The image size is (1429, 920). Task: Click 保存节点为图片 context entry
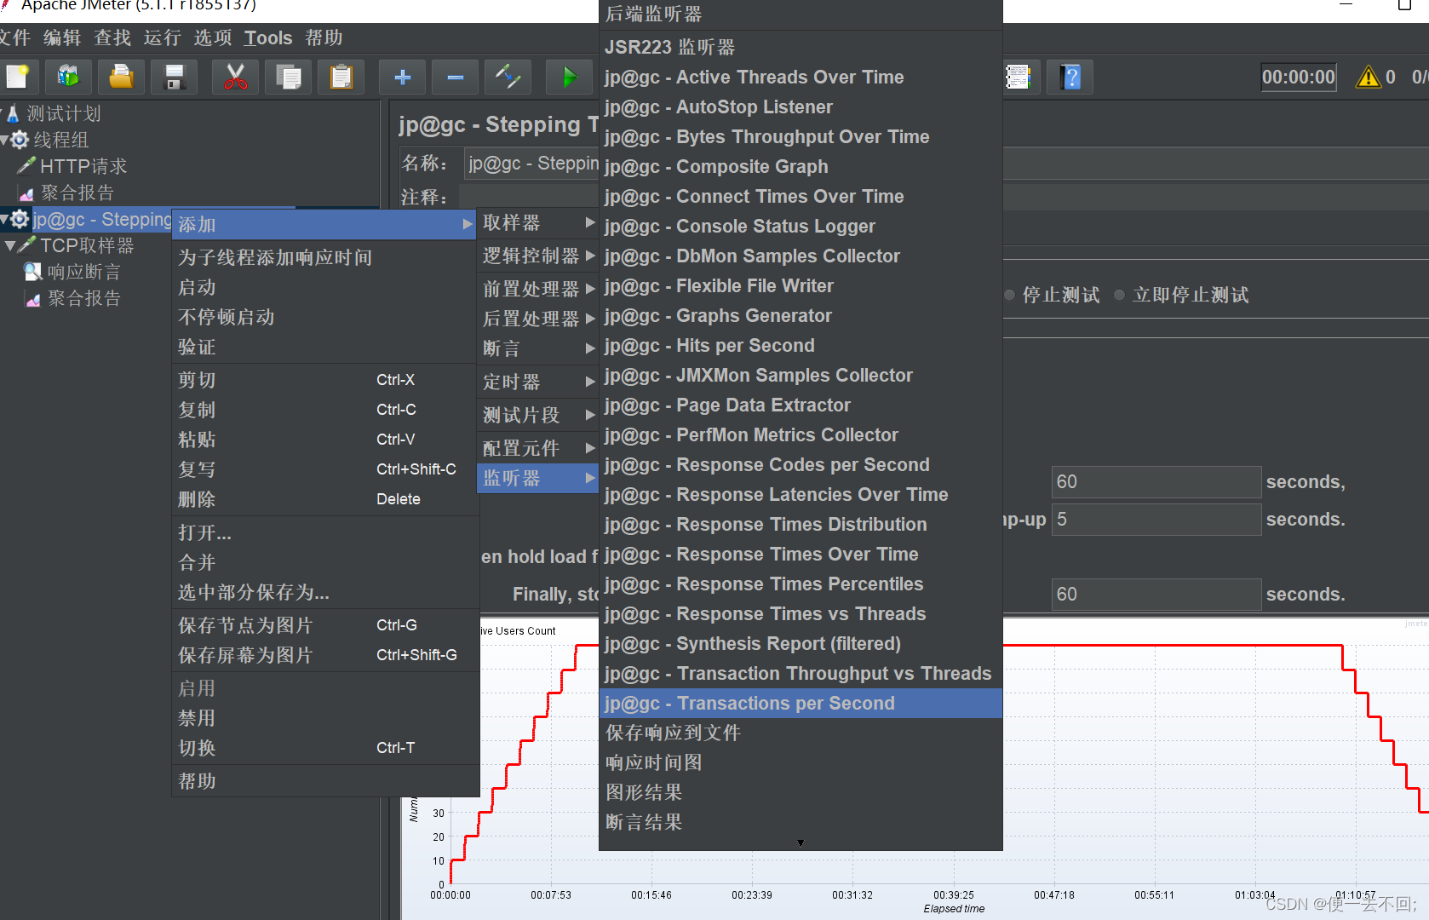click(x=324, y=625)
